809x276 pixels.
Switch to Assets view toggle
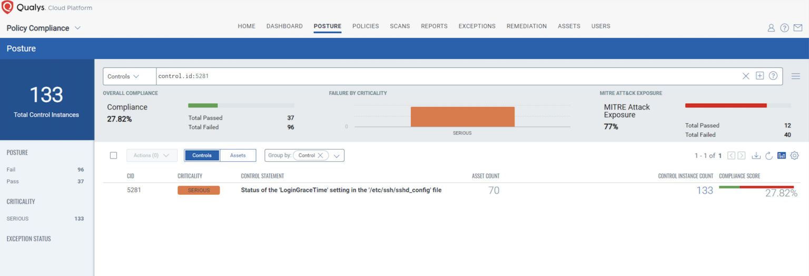[x=238, y=155]
